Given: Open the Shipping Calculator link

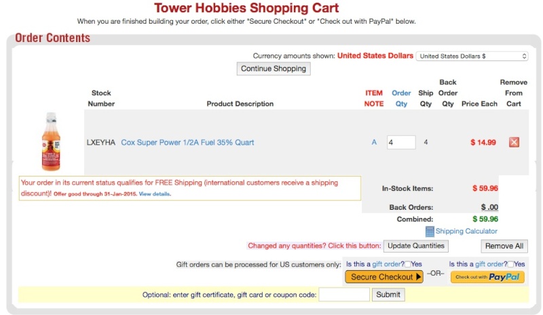Looking at the screenshot, I should pyautogui.click(x=466, y=231).
